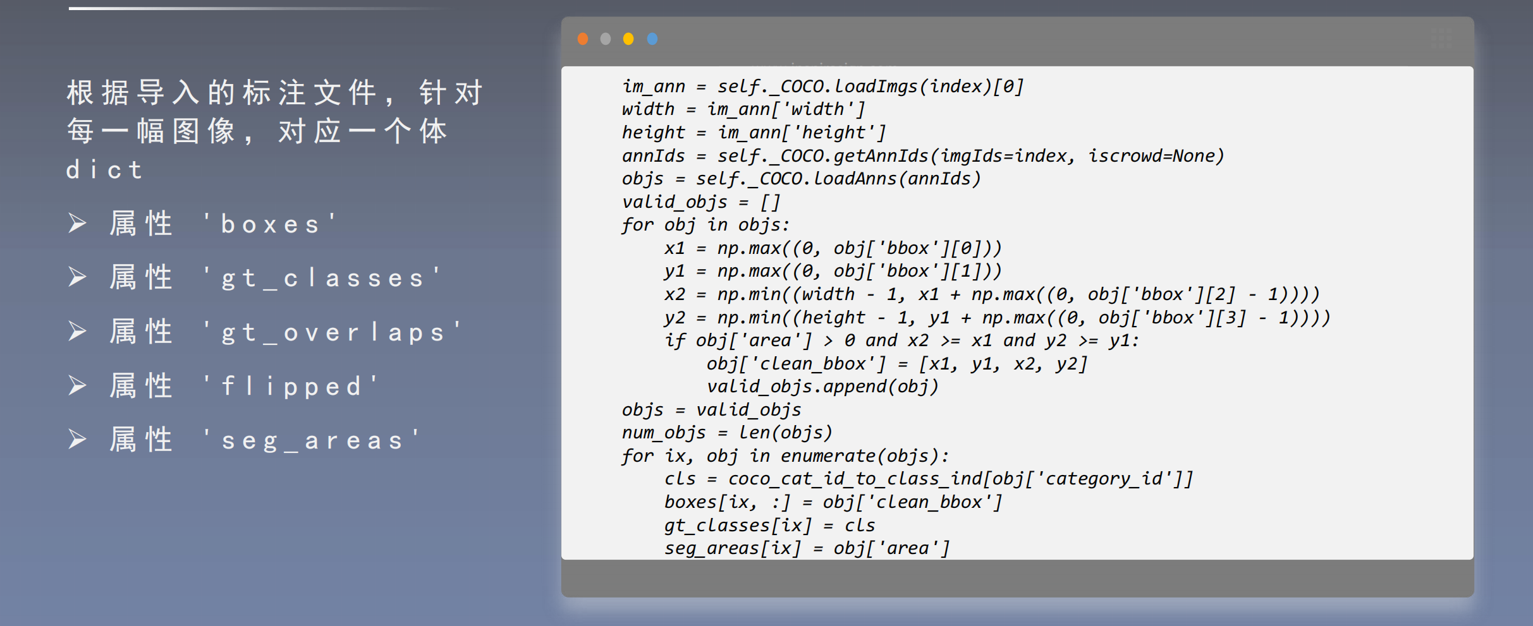Click the code line starting "if obj['area'] > 0"
This screenshot has width=1533, height=626.
pos(901,340)
